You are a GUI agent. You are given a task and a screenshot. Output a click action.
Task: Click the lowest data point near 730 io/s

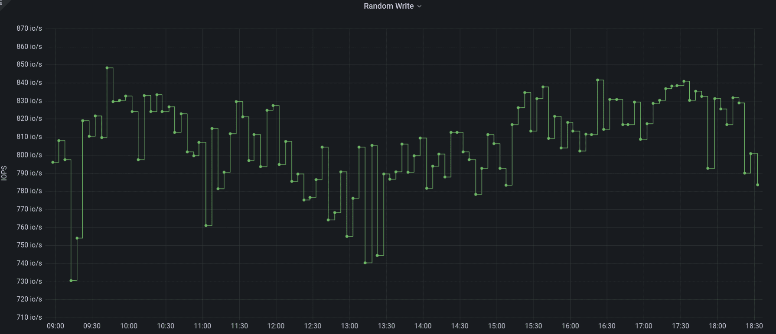pos(71,280)
